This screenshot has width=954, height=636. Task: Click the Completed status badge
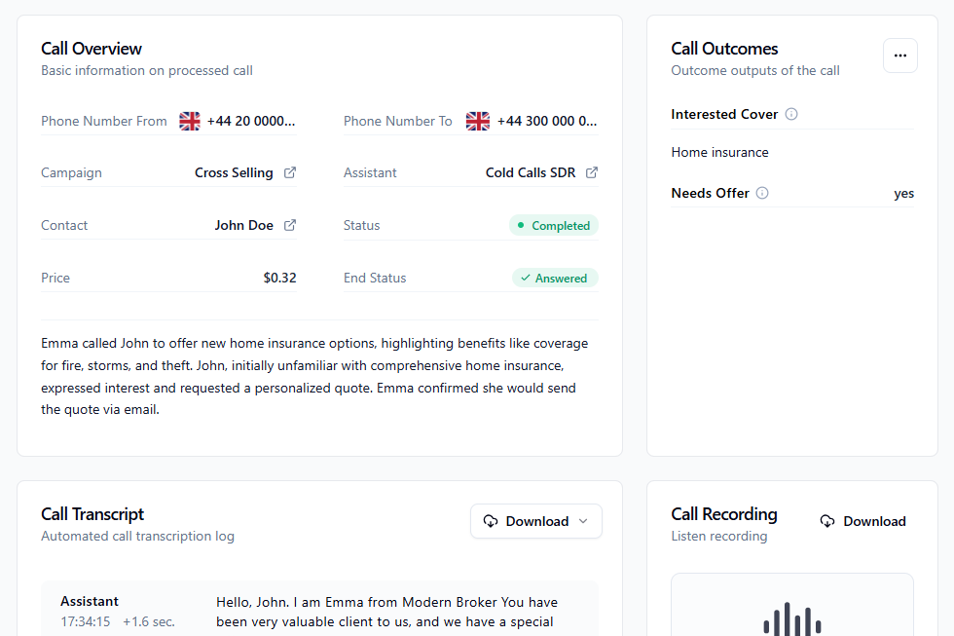pyautogui.click(x=554, y=225)
